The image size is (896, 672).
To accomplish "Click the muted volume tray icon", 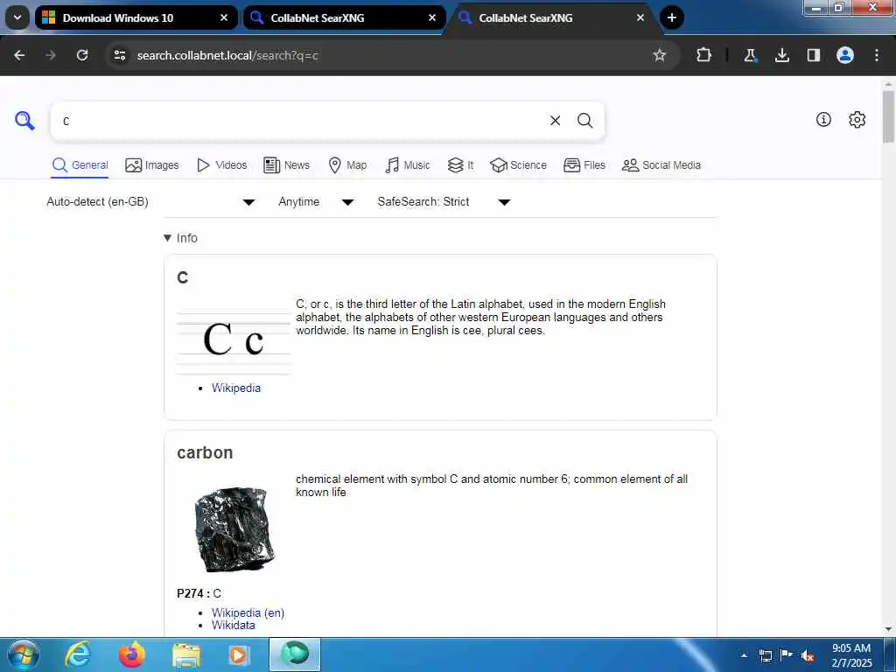I will 808,655.
